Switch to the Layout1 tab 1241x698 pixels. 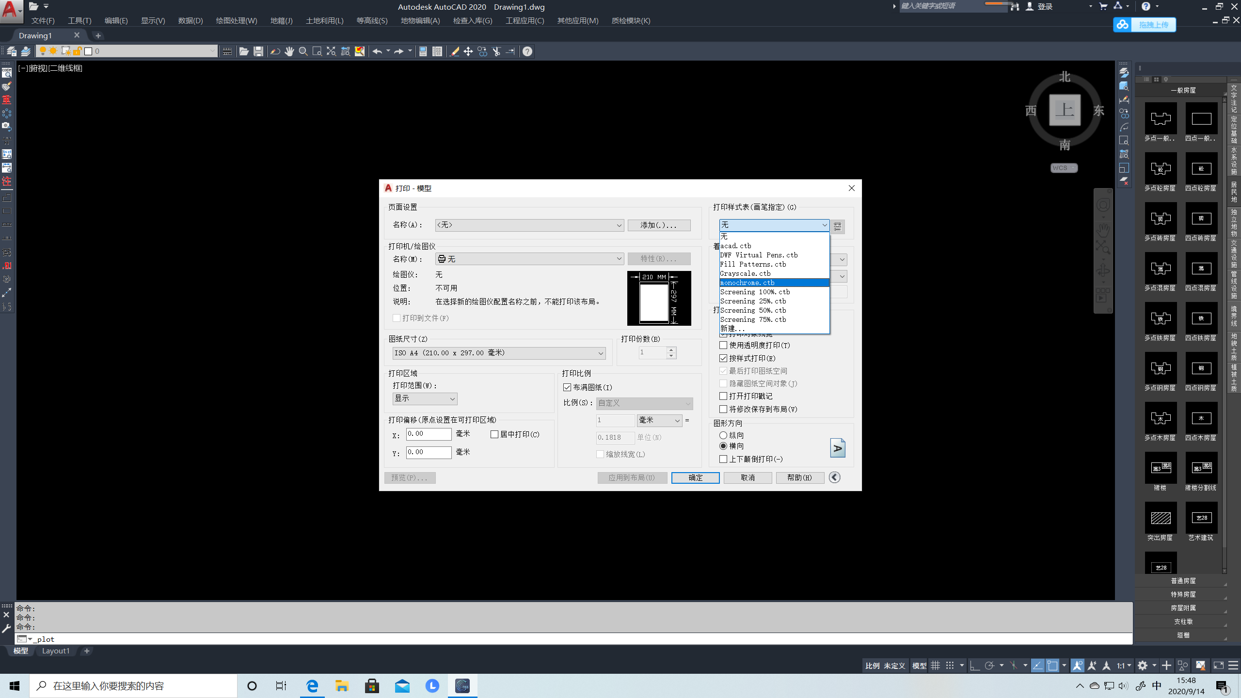(56, 651)
